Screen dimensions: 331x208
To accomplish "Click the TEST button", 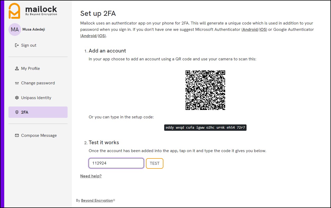I will pos(154,163).
